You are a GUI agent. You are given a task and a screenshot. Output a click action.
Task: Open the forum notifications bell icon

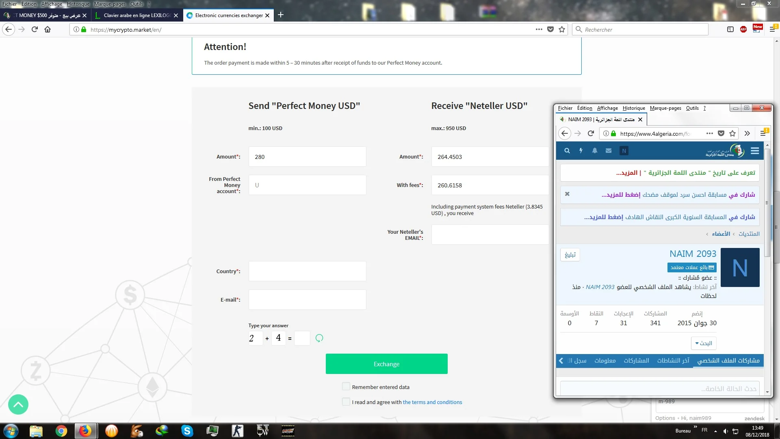click(595, 151)
